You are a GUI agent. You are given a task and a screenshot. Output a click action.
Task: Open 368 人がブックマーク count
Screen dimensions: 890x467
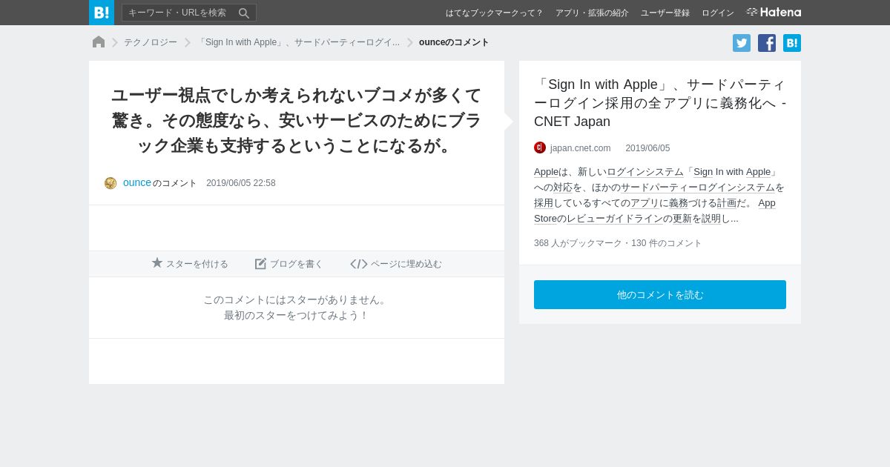coord(578,243)
